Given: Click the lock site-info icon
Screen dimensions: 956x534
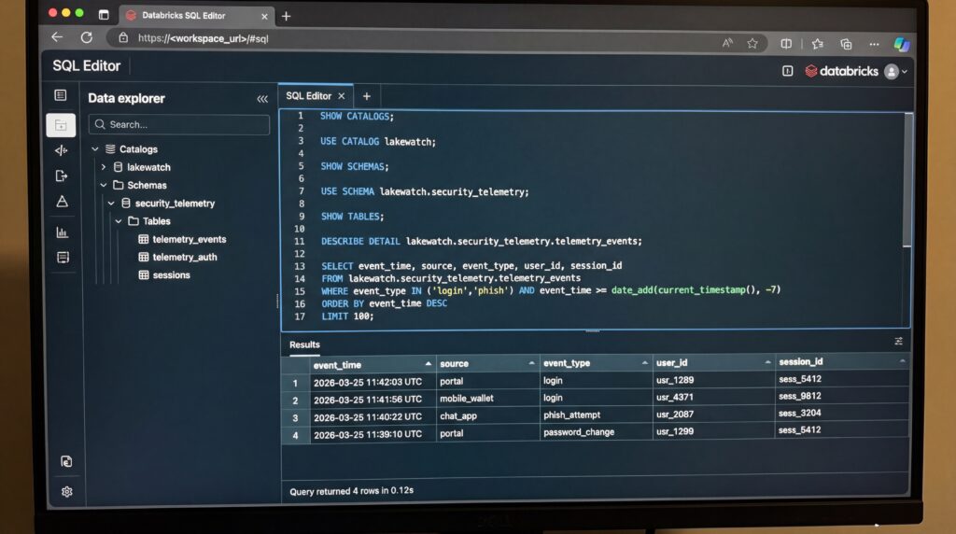Looking at the screenshot, I should pos(123,37).
